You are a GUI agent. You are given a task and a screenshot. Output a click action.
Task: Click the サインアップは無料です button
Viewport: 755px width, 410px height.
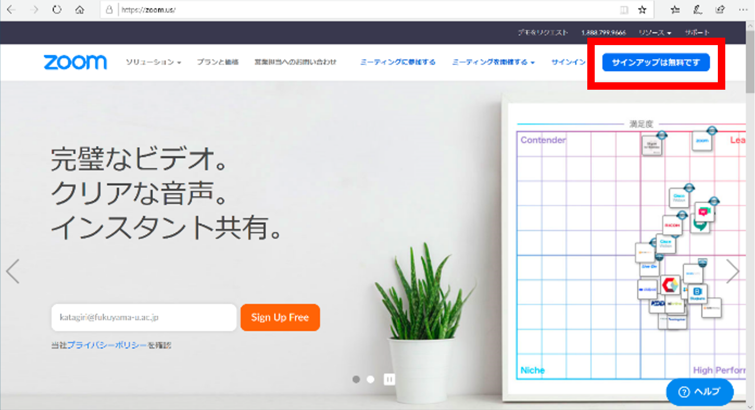pos(656,62)
